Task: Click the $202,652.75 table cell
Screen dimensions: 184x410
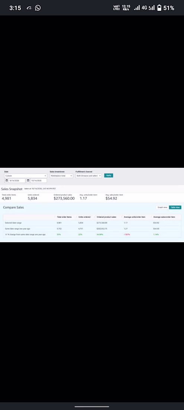Action: 102,229
